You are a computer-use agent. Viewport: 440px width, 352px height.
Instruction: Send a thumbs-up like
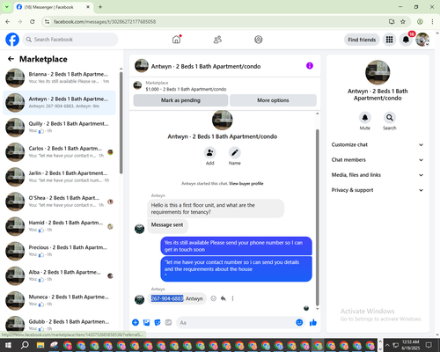[x=313, y=323]
